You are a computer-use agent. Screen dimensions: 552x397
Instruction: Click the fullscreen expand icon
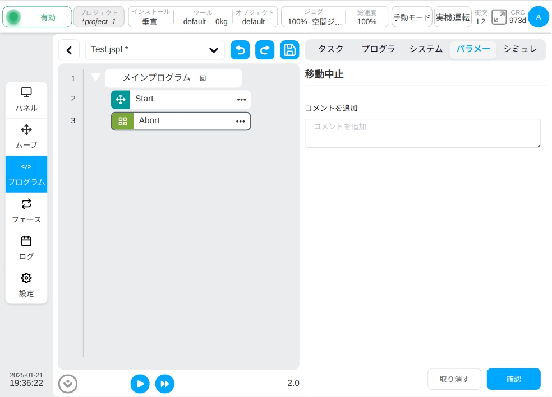(499, 17)
